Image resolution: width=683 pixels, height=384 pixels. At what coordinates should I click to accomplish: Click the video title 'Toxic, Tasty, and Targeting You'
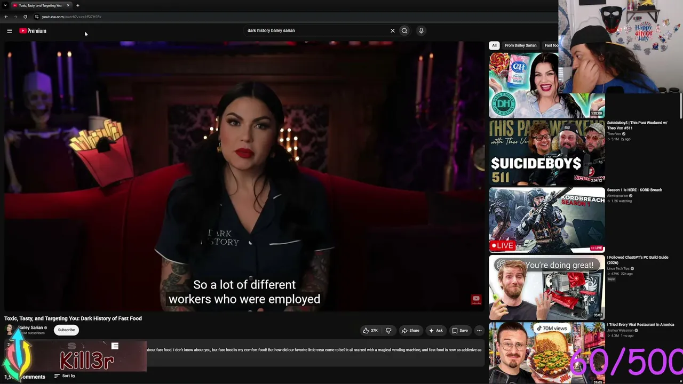point(73,318)
